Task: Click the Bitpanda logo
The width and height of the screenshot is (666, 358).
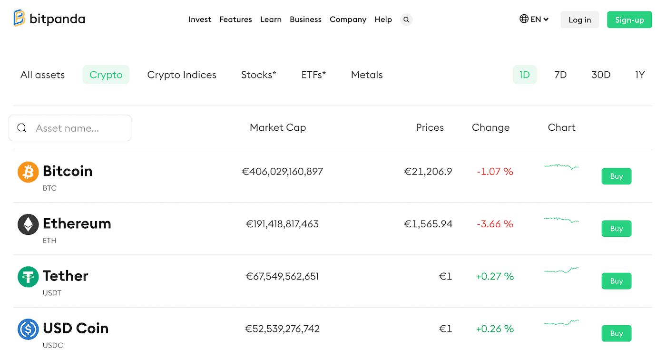Action: point(49,19)
